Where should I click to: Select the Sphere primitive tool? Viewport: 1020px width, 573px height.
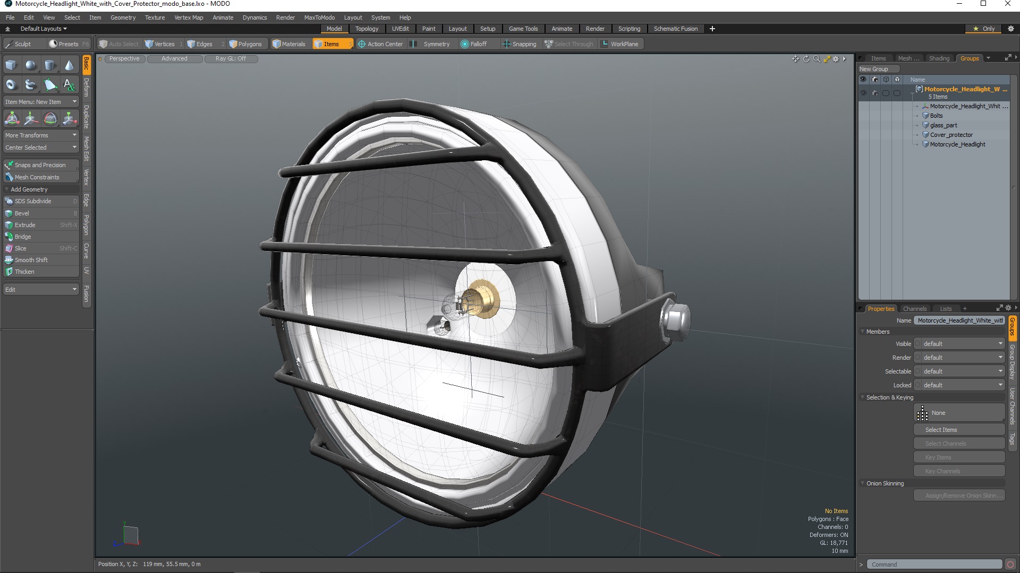pos(31,65)
